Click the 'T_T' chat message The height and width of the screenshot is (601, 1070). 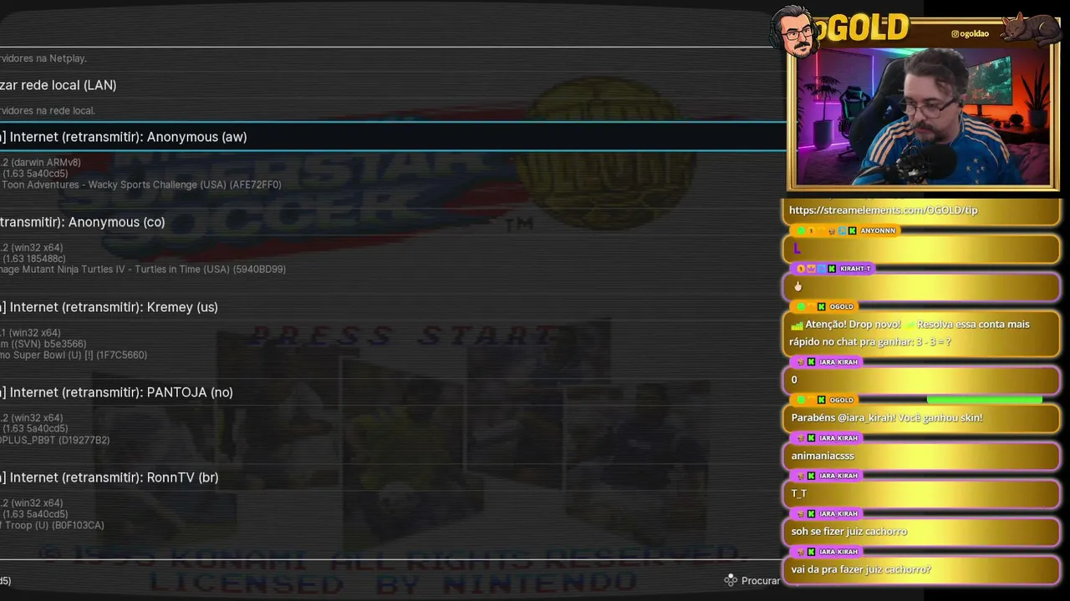(x=921, y=493)
